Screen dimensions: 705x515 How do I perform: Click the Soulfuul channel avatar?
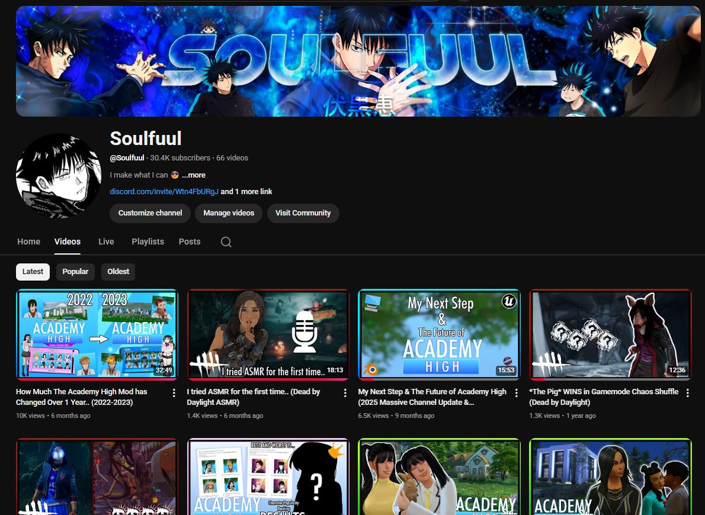59,176
